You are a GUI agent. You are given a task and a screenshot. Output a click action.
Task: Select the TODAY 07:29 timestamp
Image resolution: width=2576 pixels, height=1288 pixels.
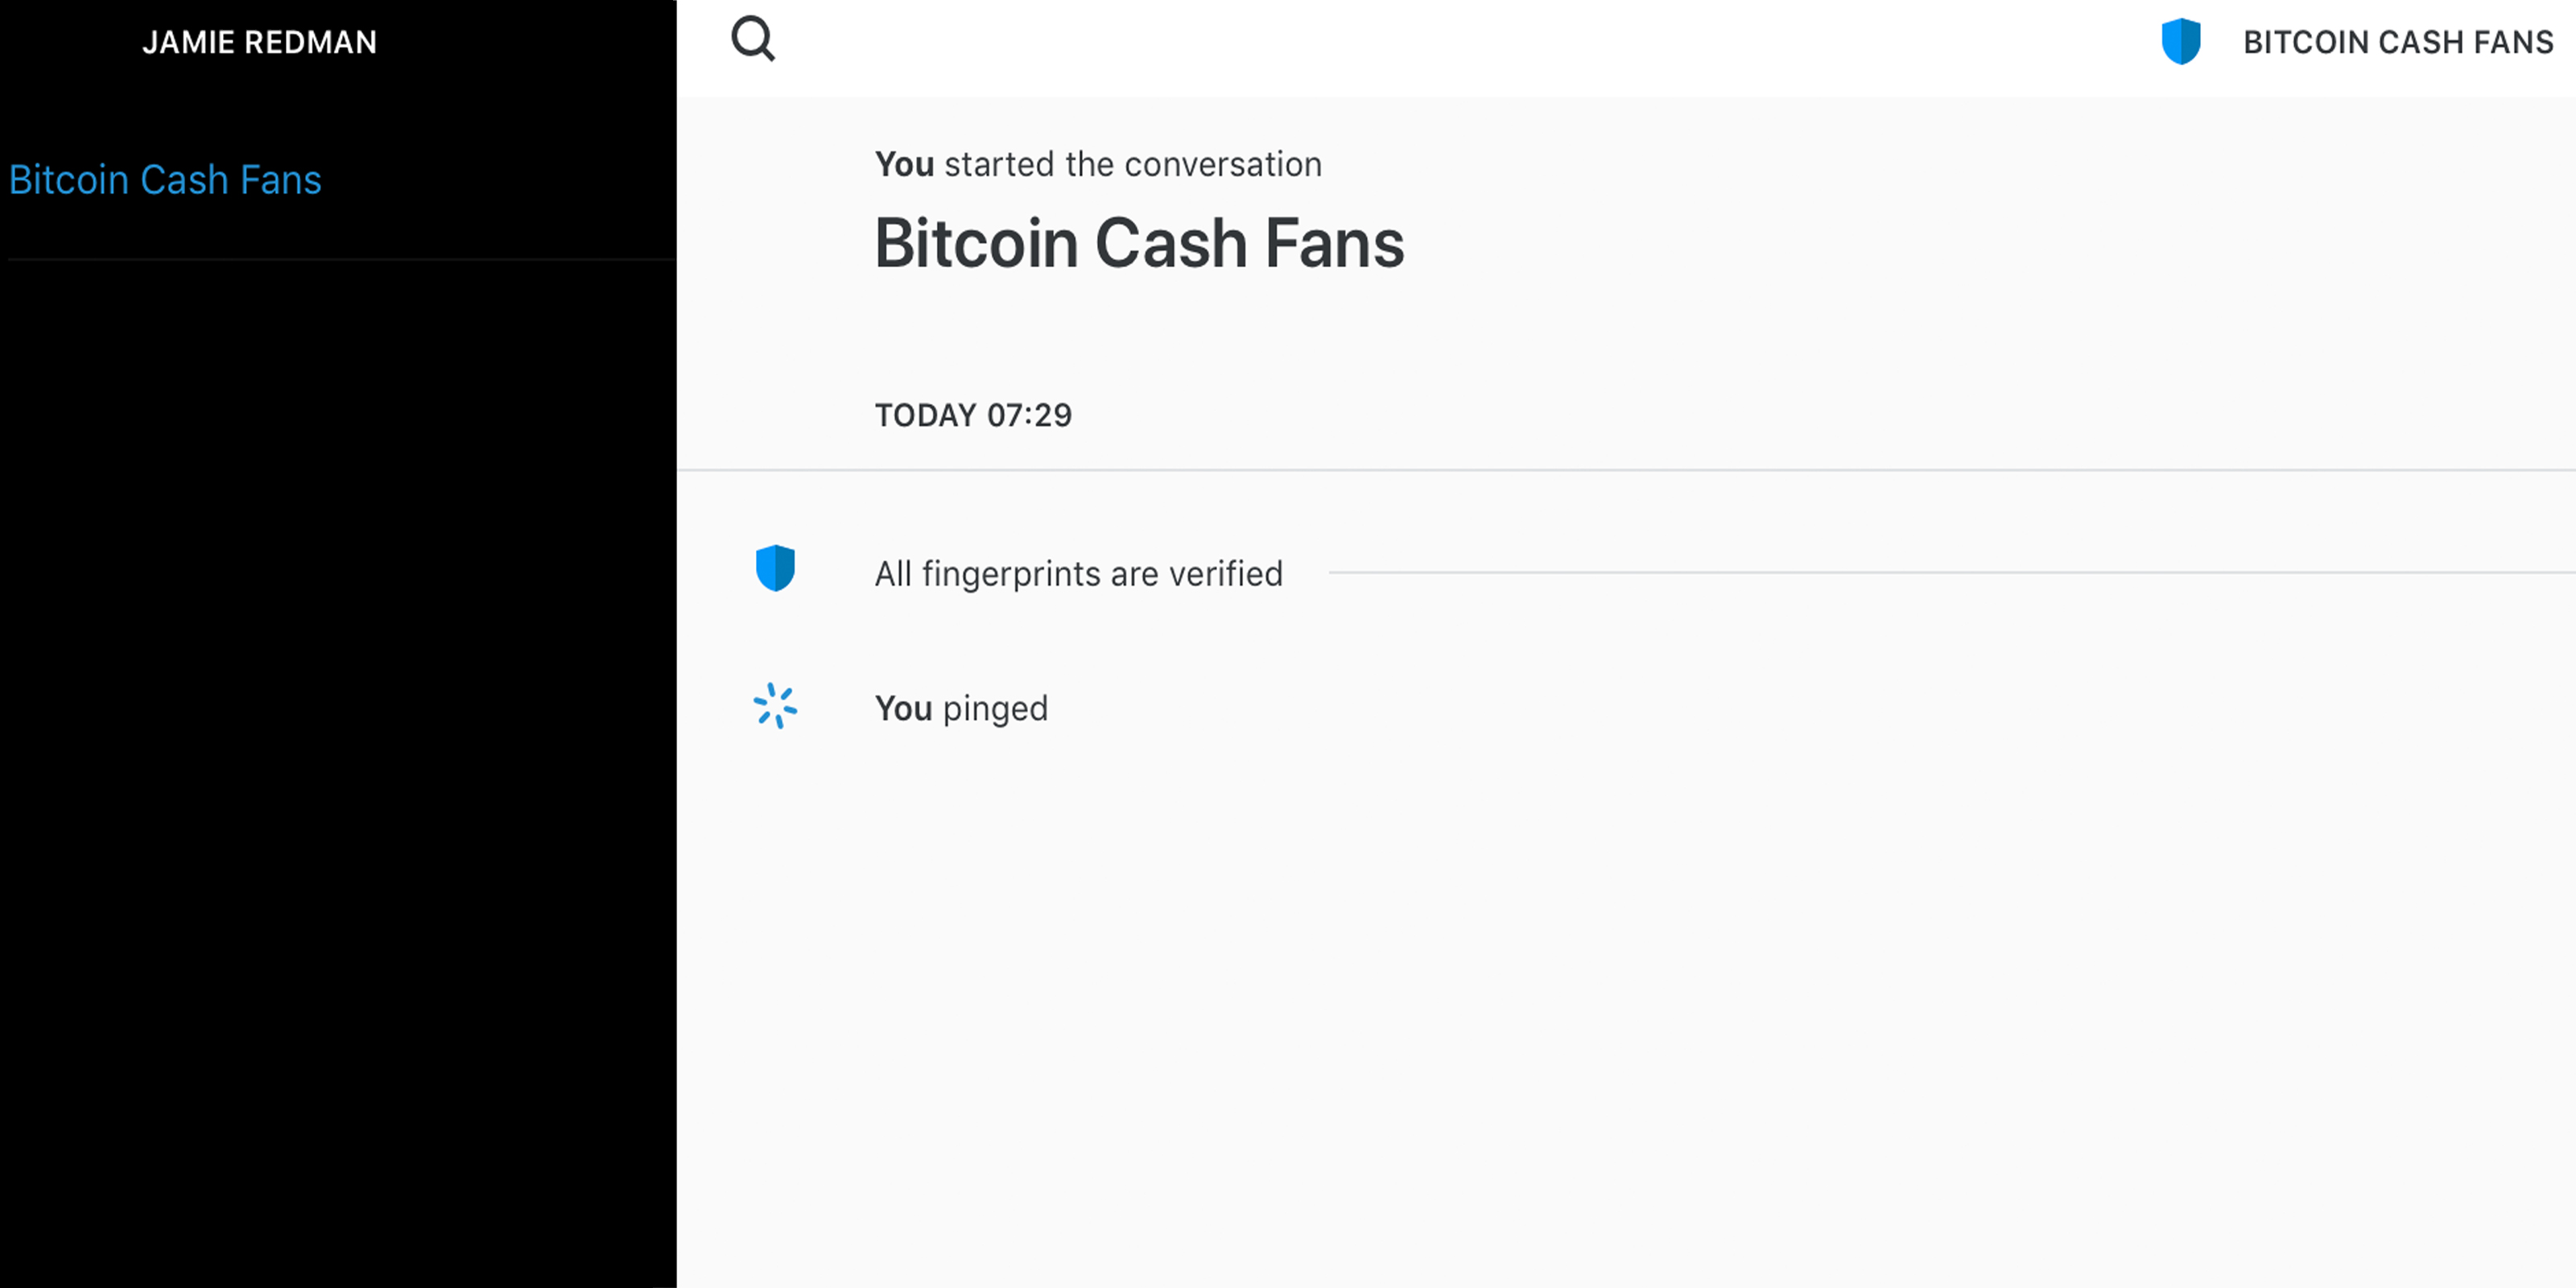(972, 415)
